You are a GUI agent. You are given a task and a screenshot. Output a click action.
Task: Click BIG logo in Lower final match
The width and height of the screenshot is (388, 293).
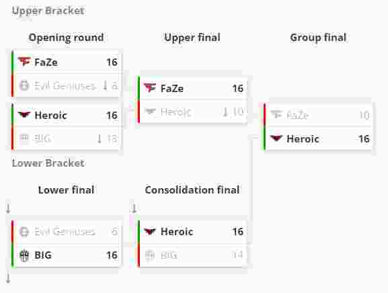coord(24,255)
